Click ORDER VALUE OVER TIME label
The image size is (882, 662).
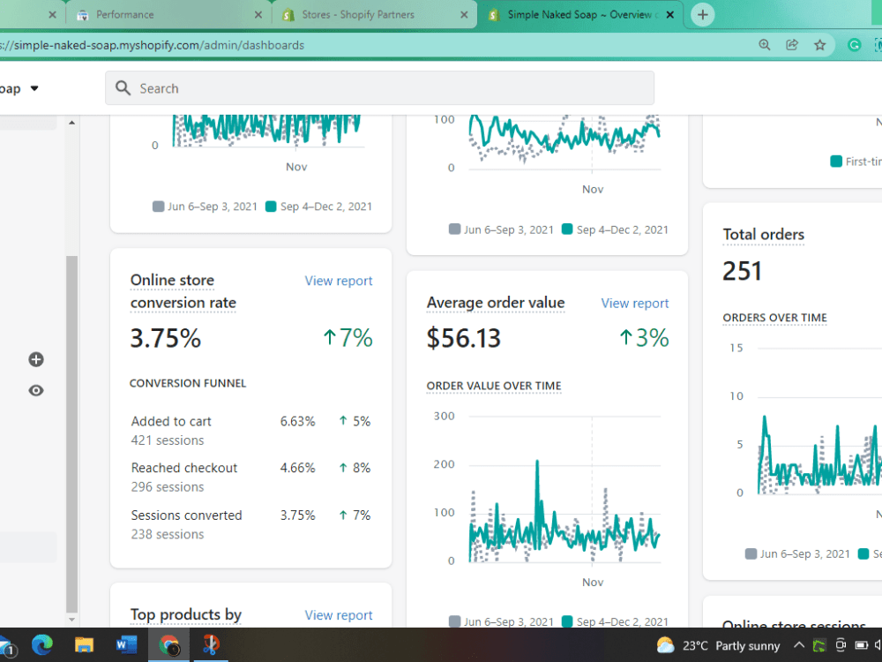coord(494,387)
